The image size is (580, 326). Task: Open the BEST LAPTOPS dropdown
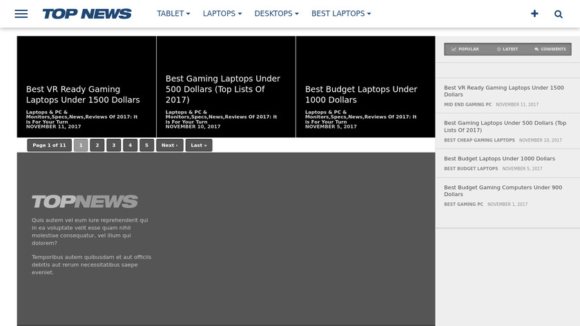pos(341,14)
